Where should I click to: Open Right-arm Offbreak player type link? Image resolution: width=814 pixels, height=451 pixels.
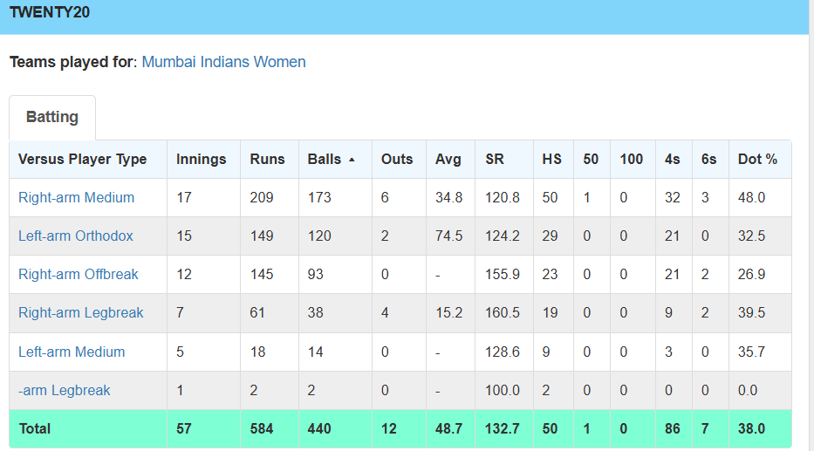pyautogui.click(x=79, y=275)
